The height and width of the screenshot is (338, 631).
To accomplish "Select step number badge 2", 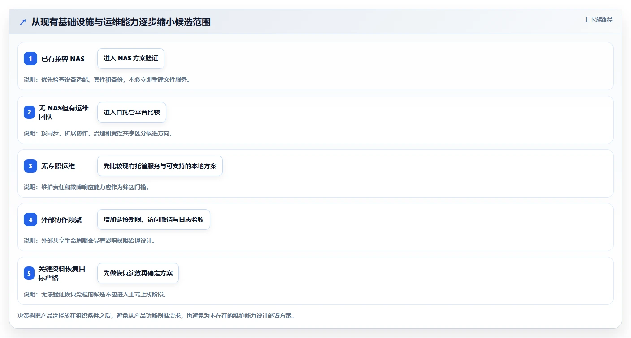I will point(29,112).
